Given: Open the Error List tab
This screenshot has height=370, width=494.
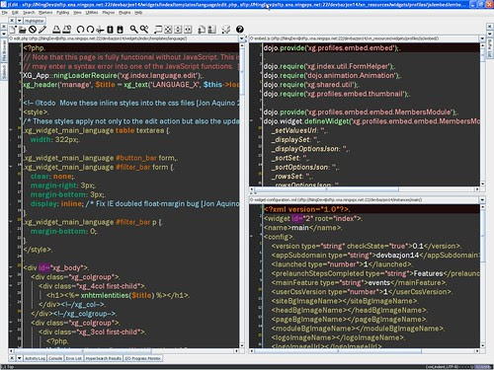Looking at the screenshot, I should [x=73, y=358].
